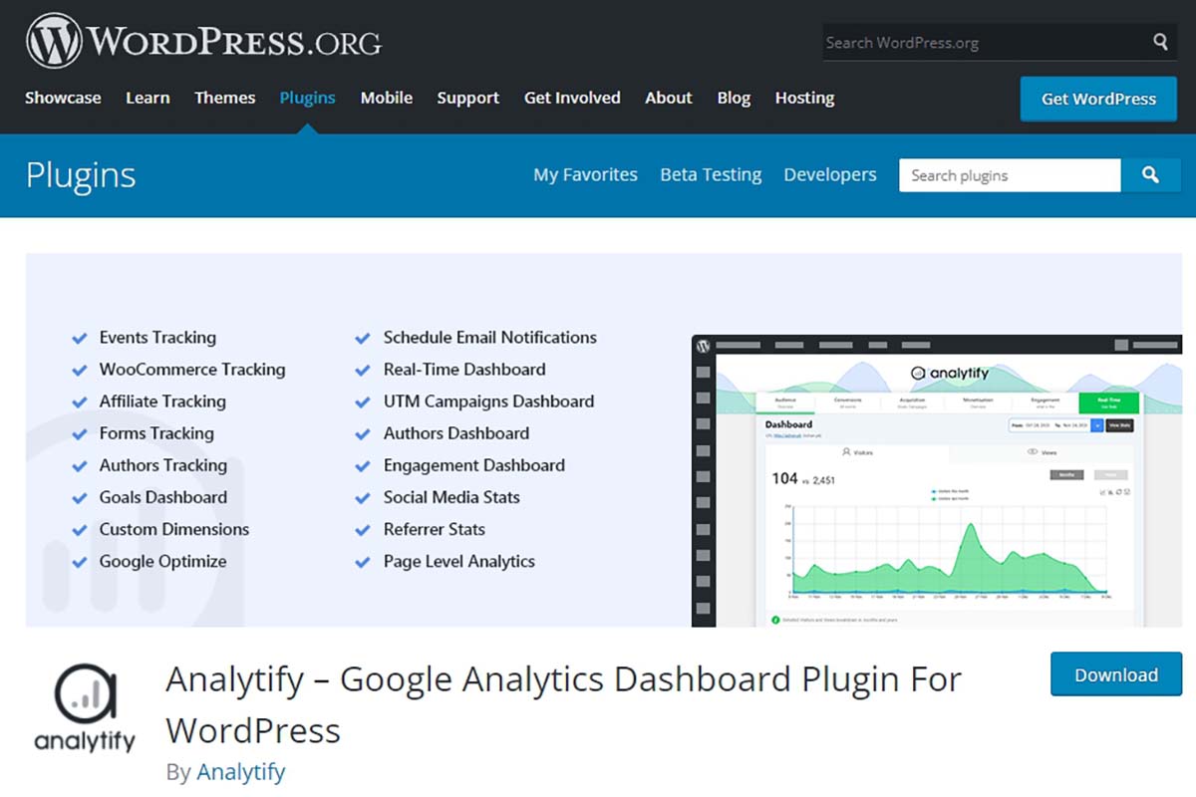
Task: Click the "Social Media Stats" feature text
Action: point(451,496)
